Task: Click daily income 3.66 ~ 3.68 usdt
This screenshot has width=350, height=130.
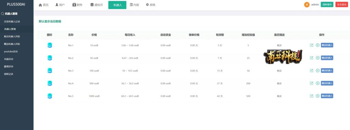Action: coord(130,45)
